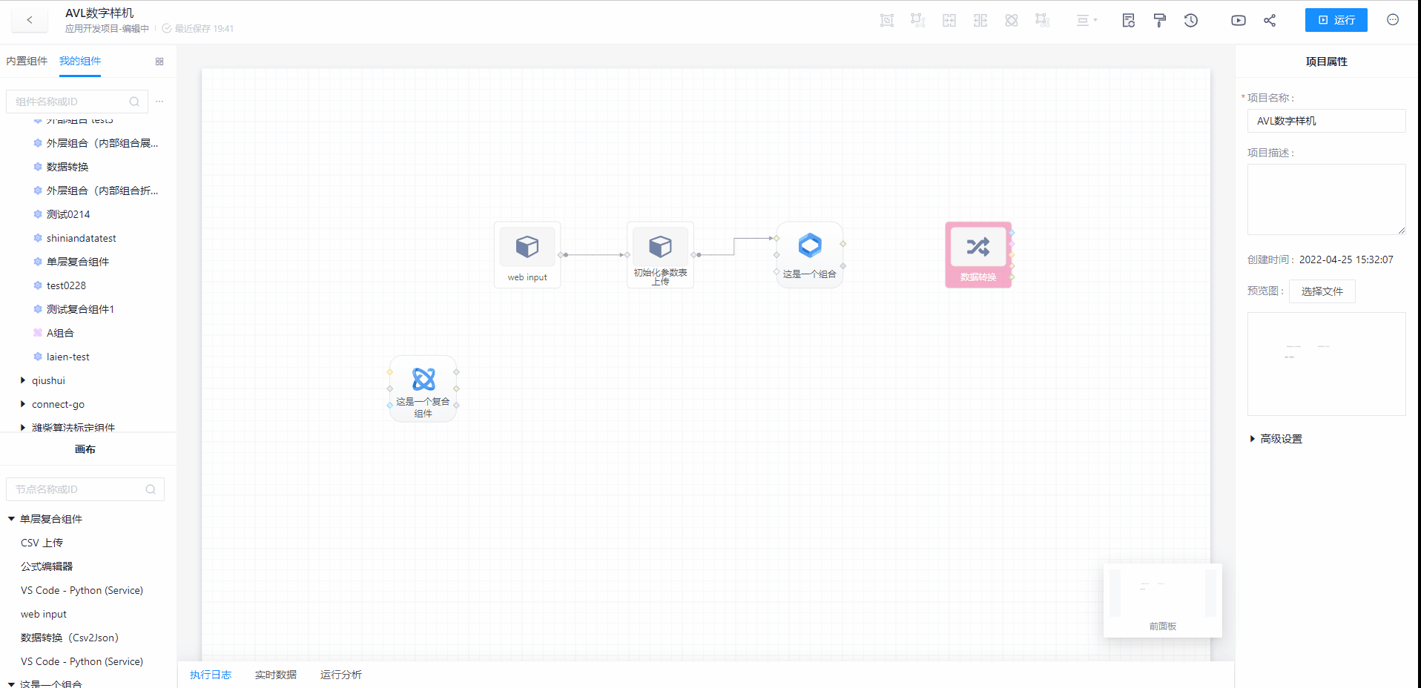Collapse the 单层复合组件 canvas group

[x=11, y=519]
